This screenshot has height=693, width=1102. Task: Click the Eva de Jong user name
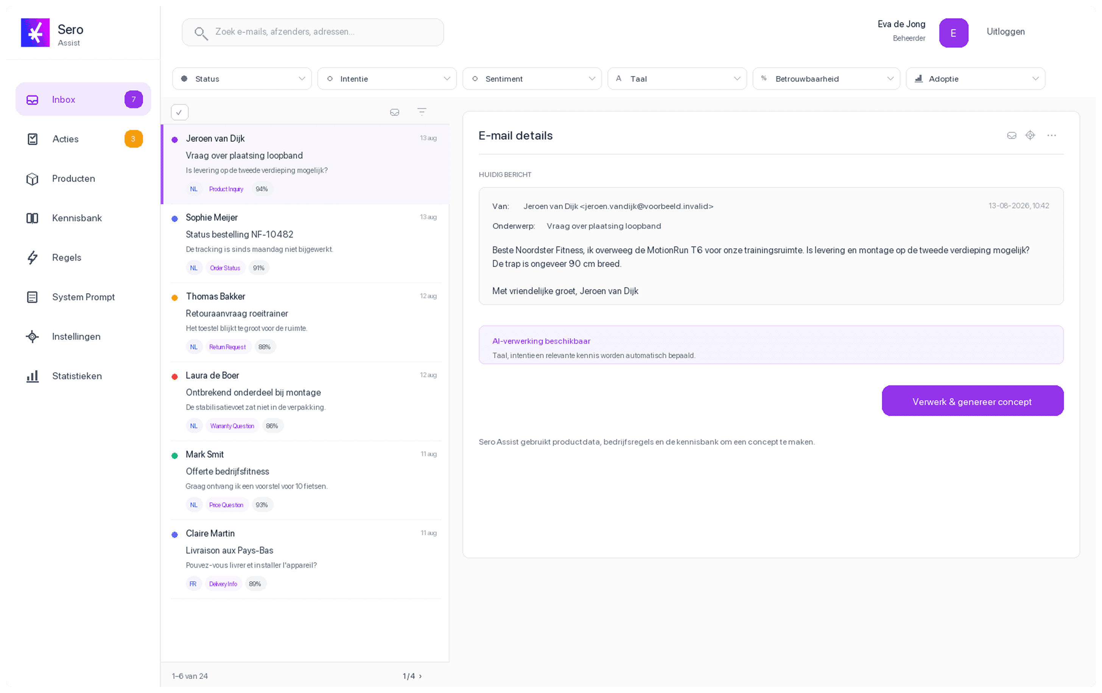tap(901, 24)
